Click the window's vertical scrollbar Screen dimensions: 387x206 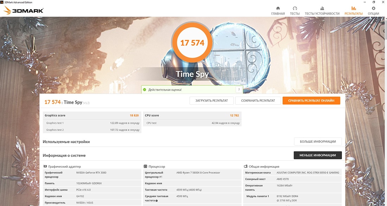pos(385,111)
